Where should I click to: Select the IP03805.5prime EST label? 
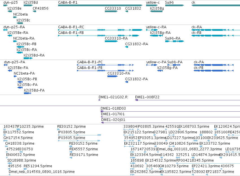[x=71, y=132]
